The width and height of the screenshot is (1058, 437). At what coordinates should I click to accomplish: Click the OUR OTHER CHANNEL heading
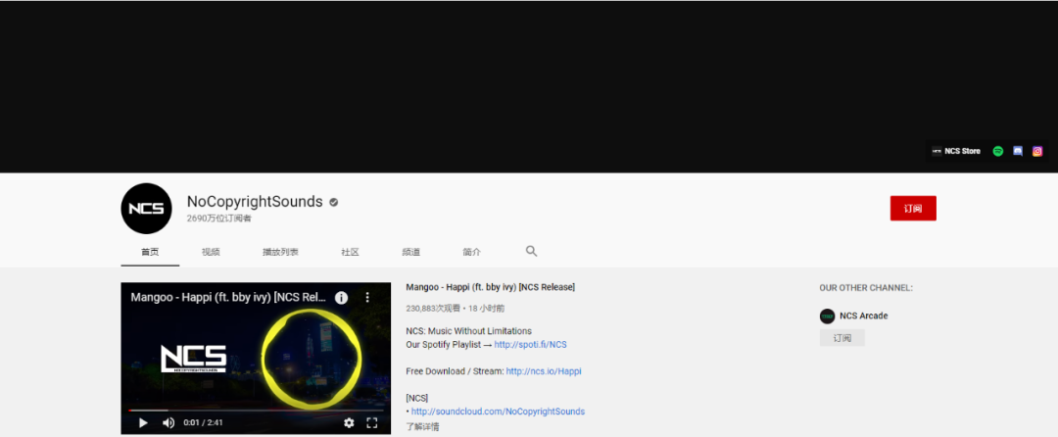(x=866, y=288)
